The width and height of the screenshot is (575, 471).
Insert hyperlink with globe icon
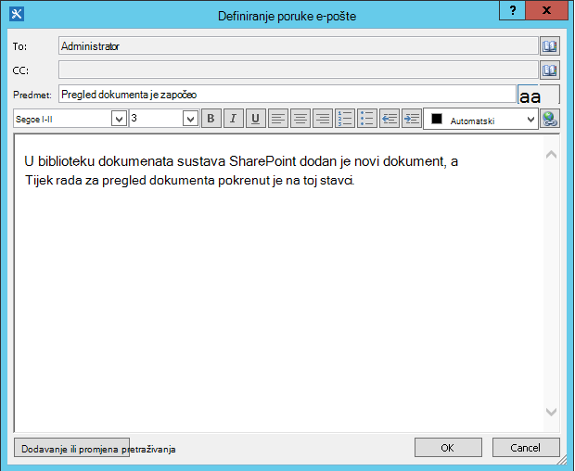click(x=549, y=119)
